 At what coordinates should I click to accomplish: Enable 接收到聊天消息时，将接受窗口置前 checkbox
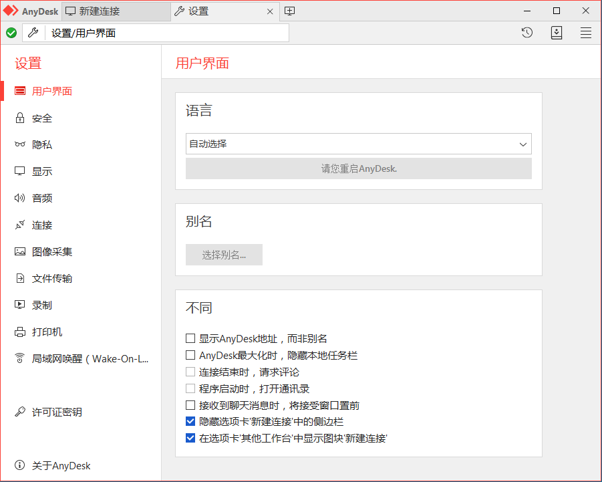pyautogui.click(x=190, y=405)
